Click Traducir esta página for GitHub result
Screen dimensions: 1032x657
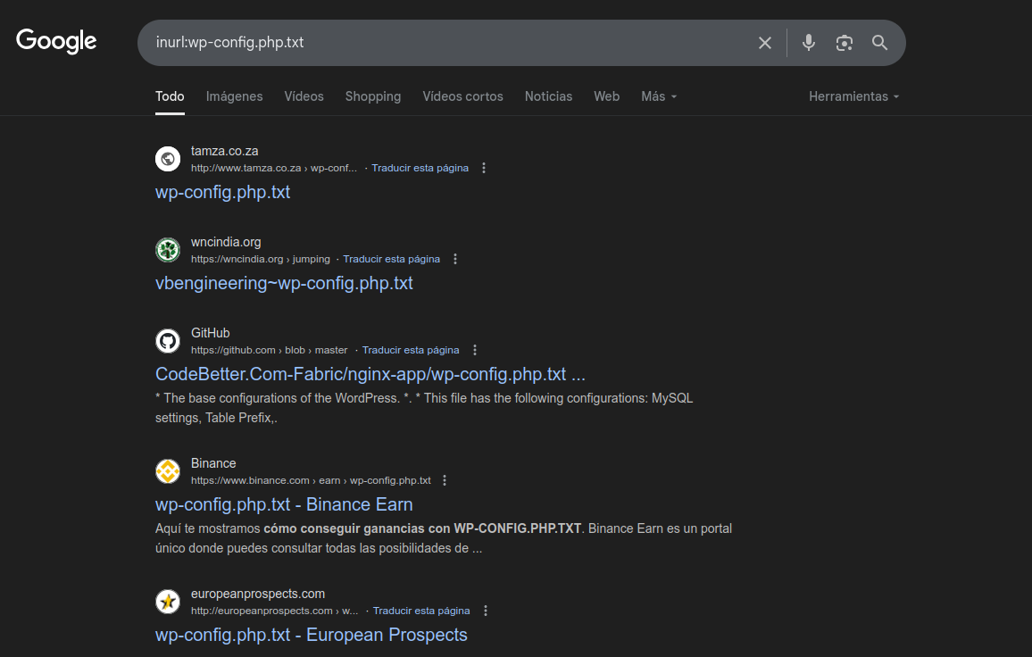click(x=411, y=350)
